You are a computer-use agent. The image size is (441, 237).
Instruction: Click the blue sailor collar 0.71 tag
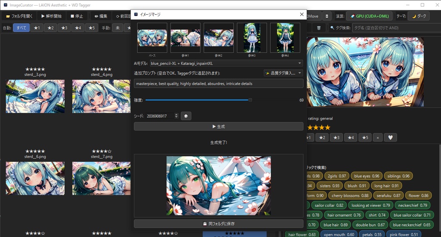[412, 215]
